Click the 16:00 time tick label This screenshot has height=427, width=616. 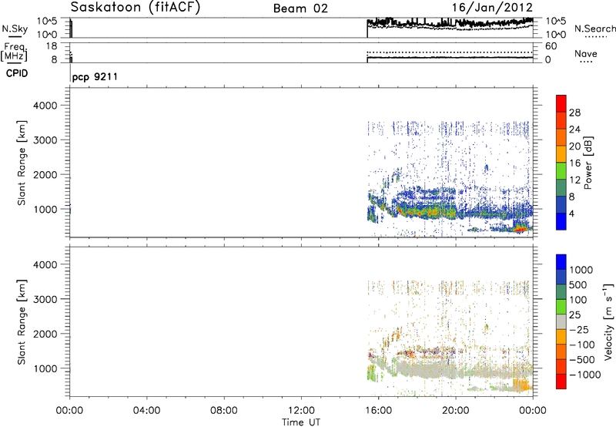coord(378,411)
